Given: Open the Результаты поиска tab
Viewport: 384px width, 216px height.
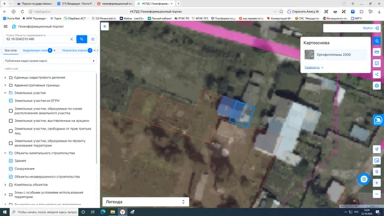Looking at the screenshot, I should [x=74, y=50].
